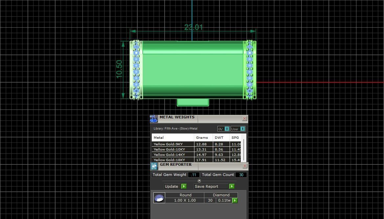384x219 pixels.
Task: Click the right diamond row on the ring
Action: pos(250,70)
